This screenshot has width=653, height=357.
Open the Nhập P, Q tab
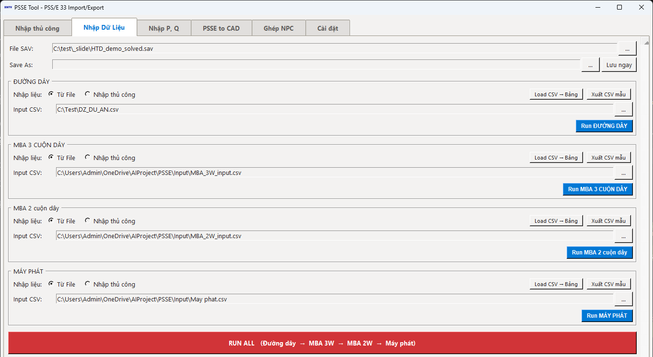click(x=164, y=28)
